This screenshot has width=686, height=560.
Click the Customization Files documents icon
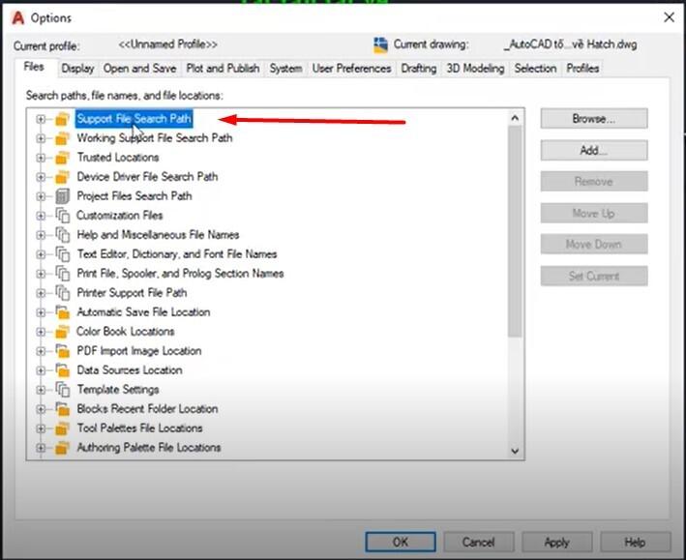(62, 216)
